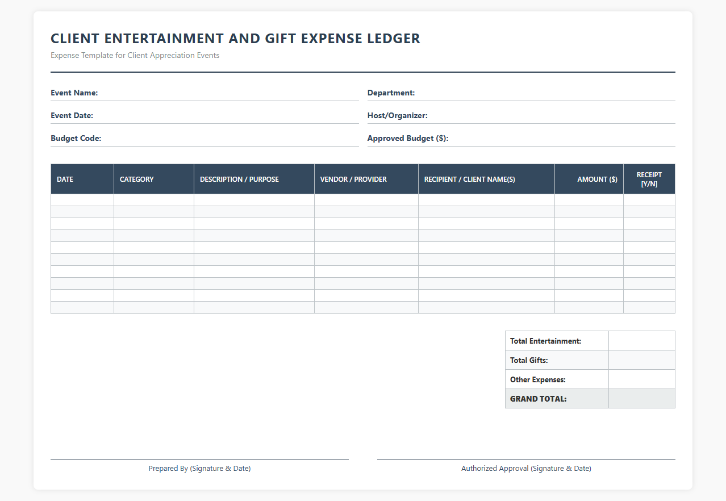Select the RECIPIENT / CLIENT NAME(S) header
Viewport: 726px width, 501px height.
point(486,179)
